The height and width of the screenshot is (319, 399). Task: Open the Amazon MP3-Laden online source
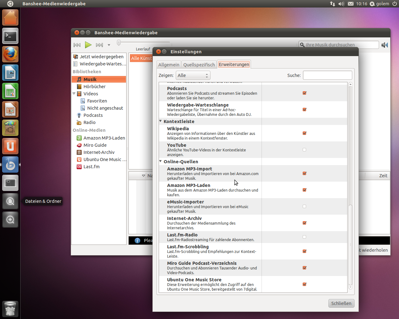104,138
